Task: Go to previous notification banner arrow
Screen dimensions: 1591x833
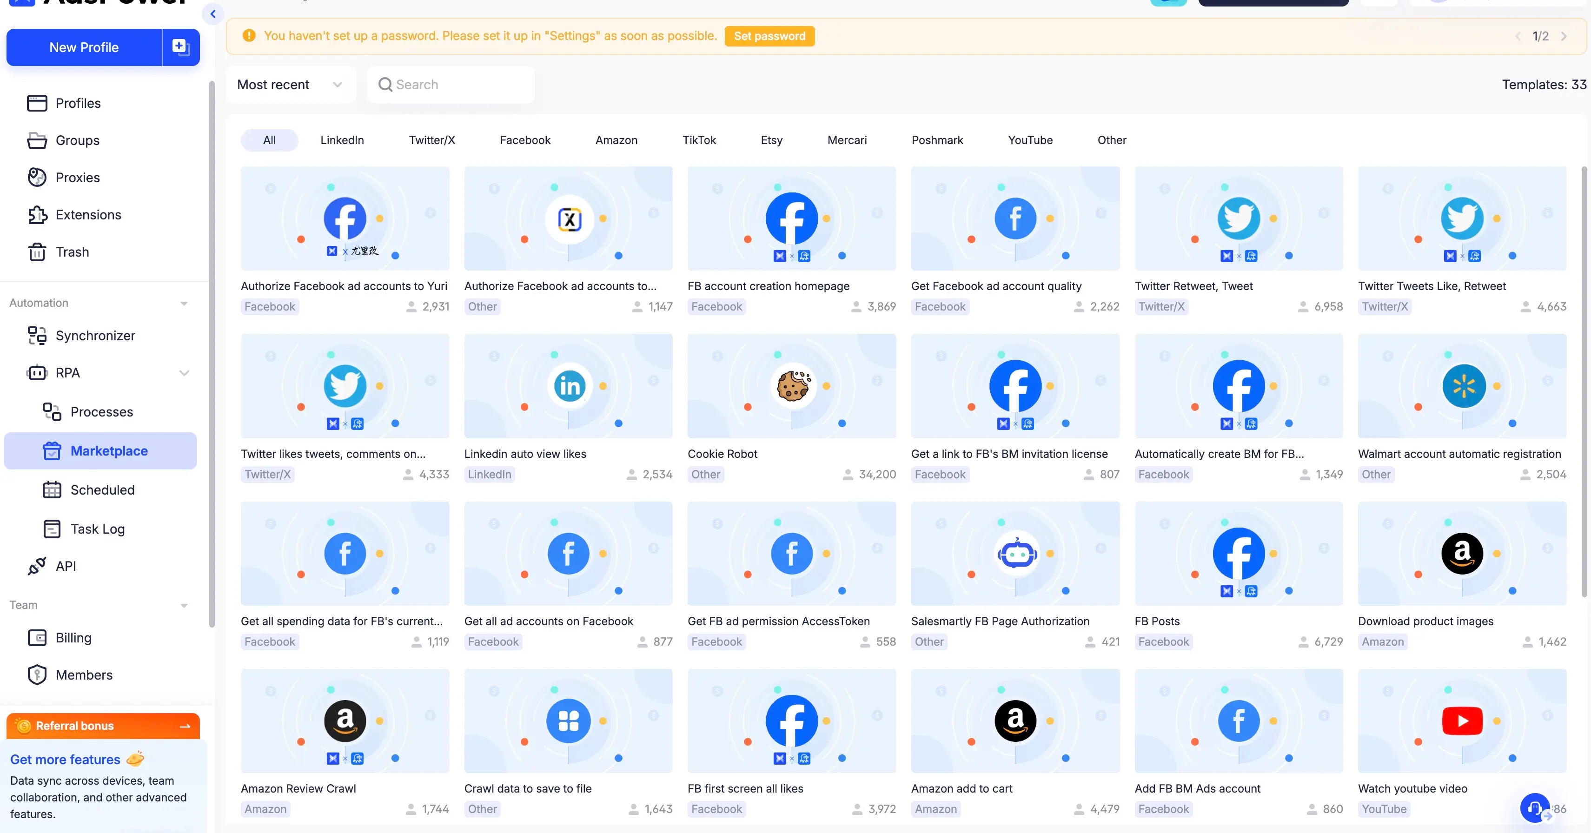Action: [x=1518, y=36]
